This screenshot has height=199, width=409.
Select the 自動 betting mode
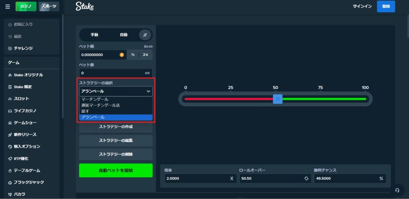point(124,35)
